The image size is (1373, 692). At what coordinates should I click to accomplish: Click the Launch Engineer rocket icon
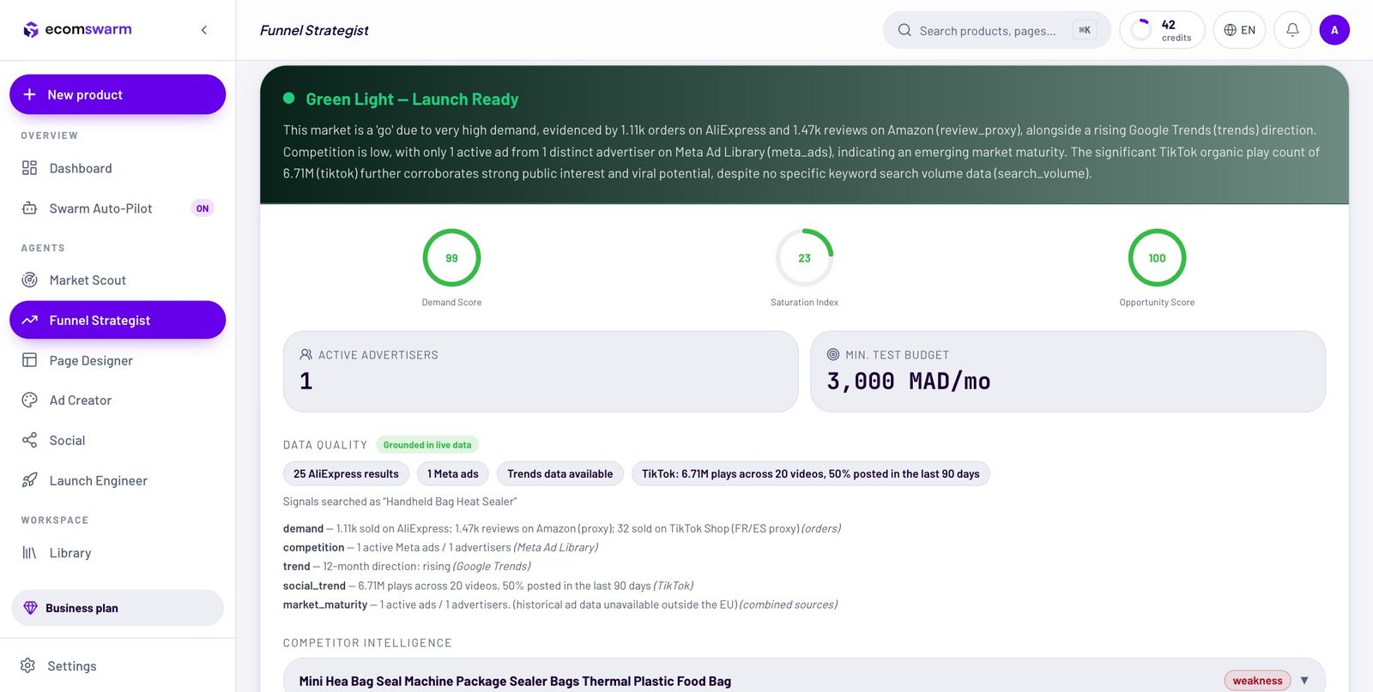click(x=30, y=480)
